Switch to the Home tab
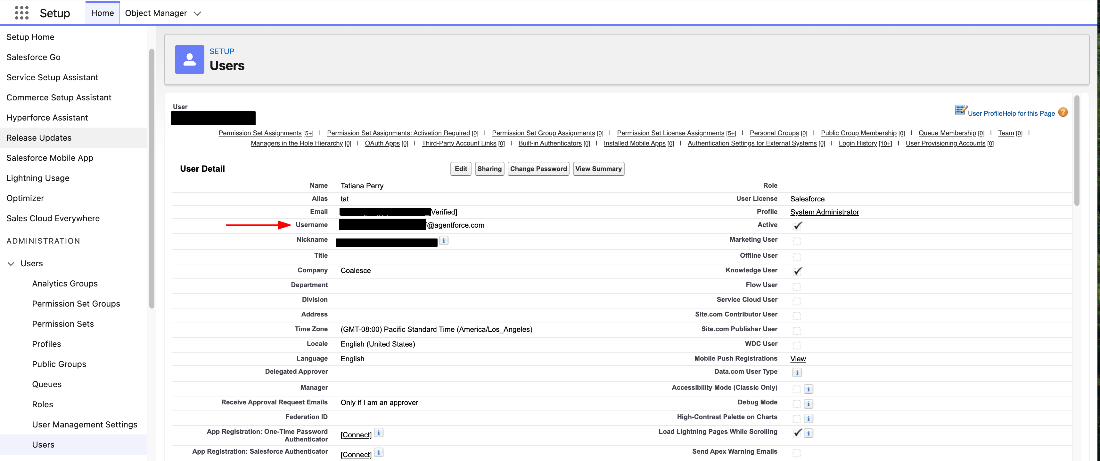Viewport: 1100px width, 461px height. 102,13
